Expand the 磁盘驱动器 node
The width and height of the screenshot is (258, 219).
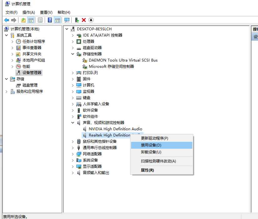click(73, 48)
